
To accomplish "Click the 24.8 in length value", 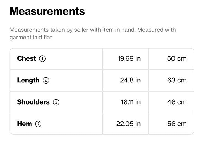I will tap(130, 80).
